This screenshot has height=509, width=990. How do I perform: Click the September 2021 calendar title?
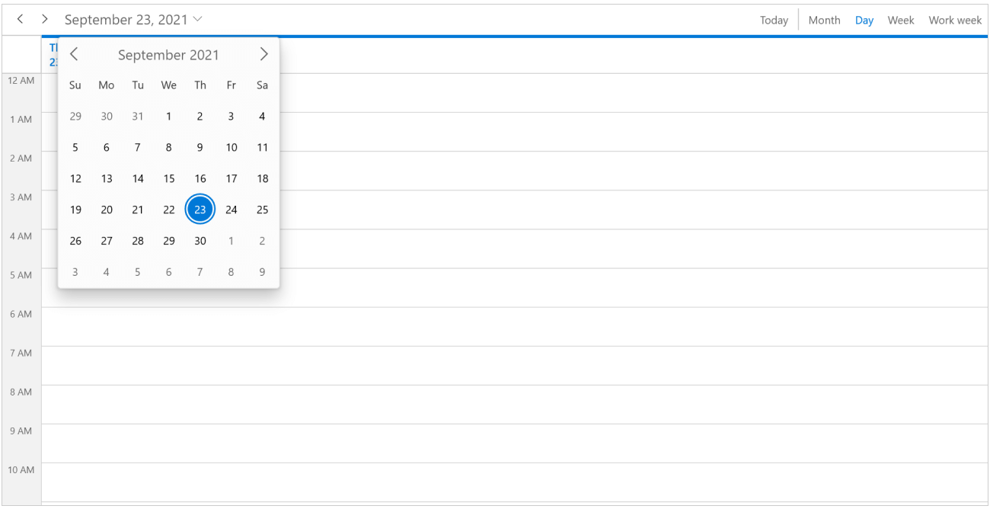click(168, 55)
